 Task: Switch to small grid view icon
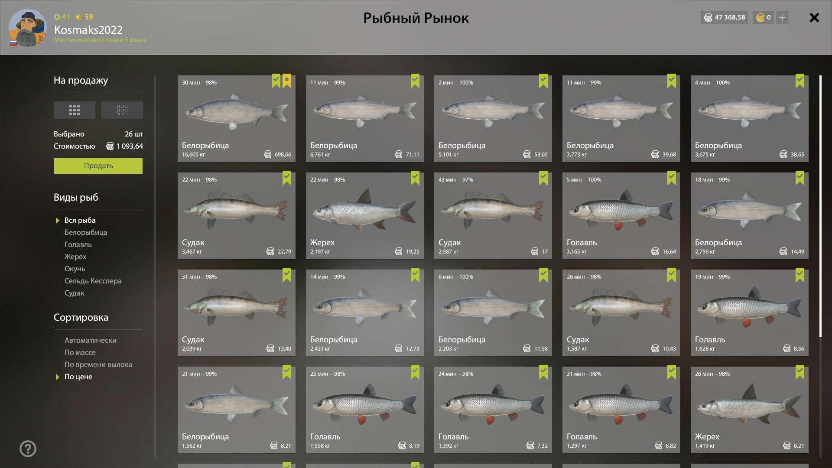click(x=122, y=110)
